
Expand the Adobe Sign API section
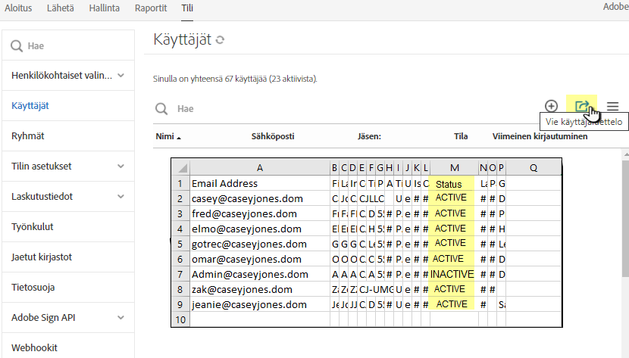click(121, 318)
